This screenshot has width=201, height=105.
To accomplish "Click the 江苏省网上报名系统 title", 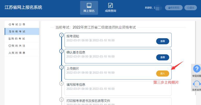I will point(23,7).
